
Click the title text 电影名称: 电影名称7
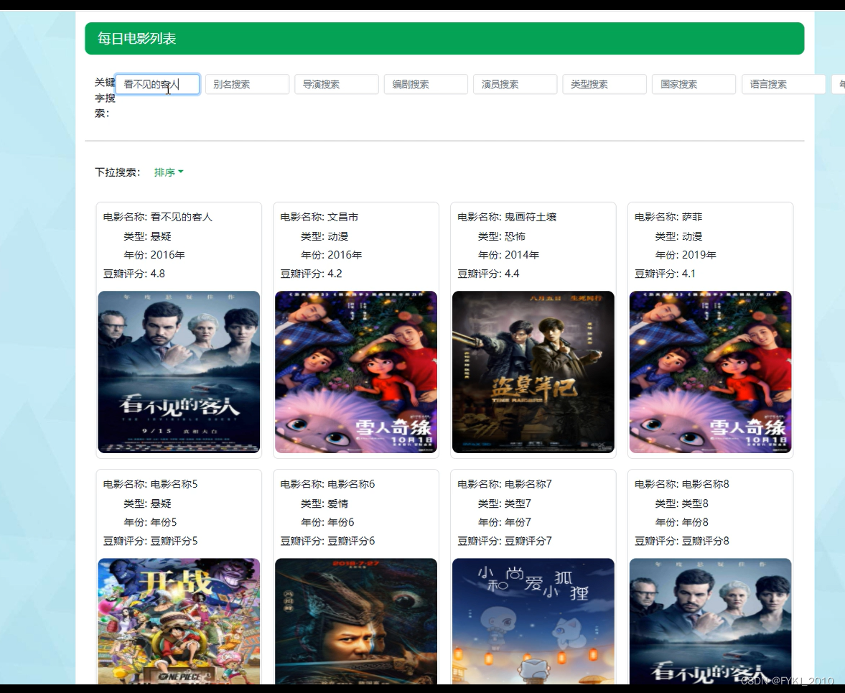[x=505, y=485]
